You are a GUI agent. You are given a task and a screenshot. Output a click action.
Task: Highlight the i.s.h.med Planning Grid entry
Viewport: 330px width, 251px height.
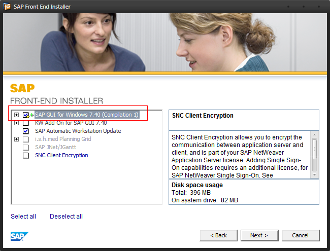[x=63, y=139]
